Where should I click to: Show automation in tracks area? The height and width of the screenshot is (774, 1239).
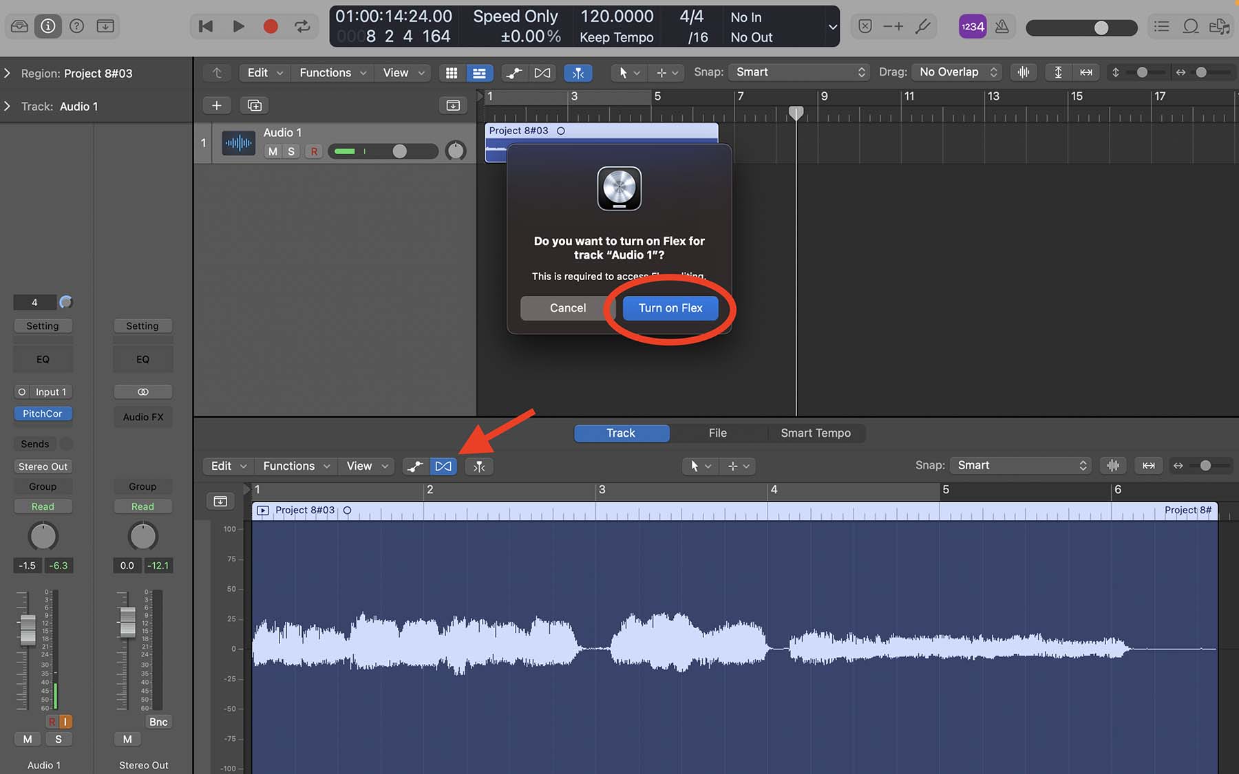pos(514,72)
